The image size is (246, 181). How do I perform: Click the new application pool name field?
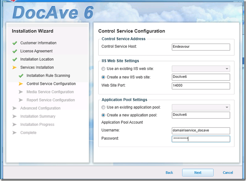(x=201, y=115)
